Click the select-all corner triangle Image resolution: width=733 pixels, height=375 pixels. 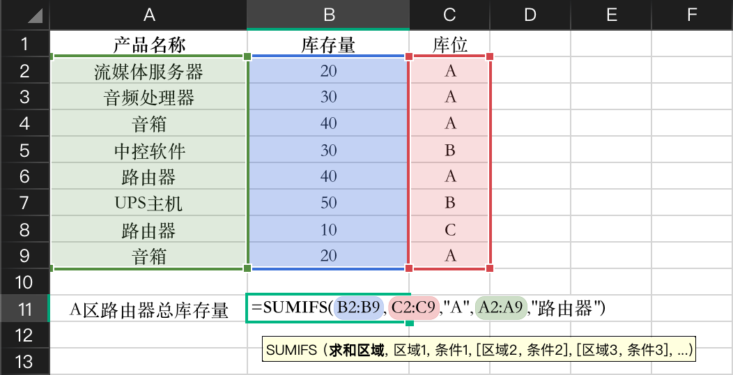point(35,15)
